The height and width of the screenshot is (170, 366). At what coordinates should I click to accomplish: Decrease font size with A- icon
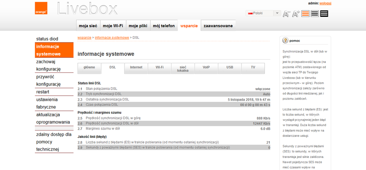click(286, 14)
